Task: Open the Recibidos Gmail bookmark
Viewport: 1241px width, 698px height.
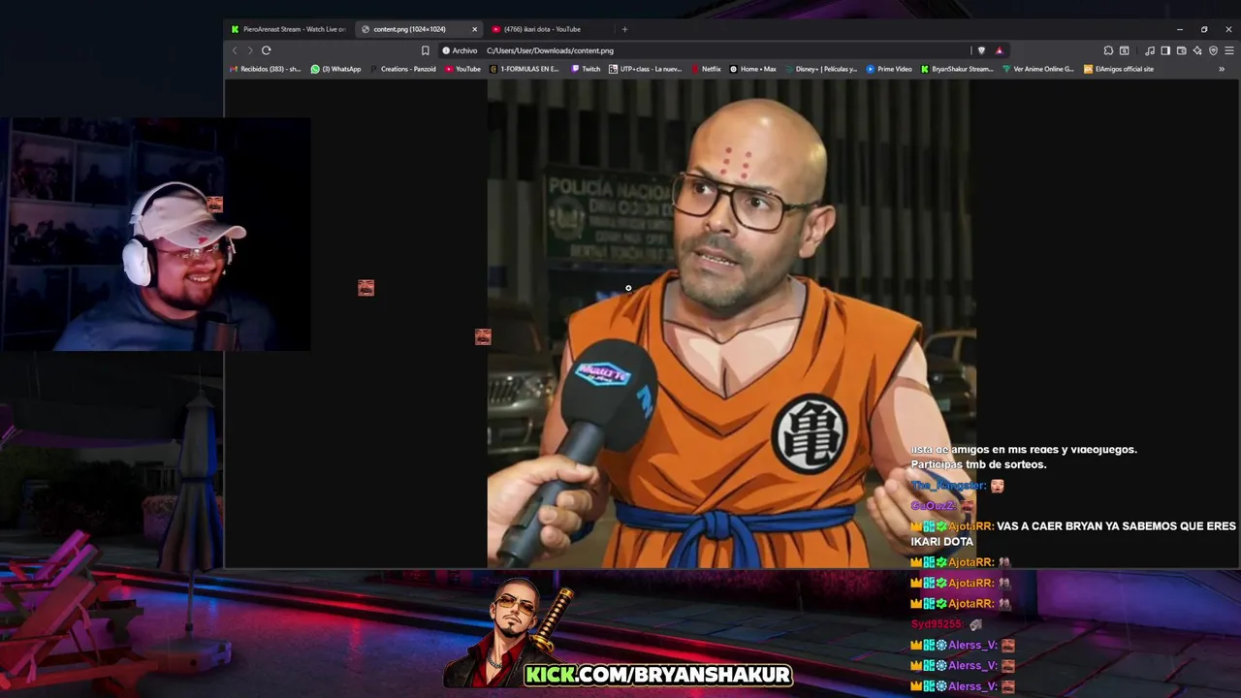Action: click(266, 69)
